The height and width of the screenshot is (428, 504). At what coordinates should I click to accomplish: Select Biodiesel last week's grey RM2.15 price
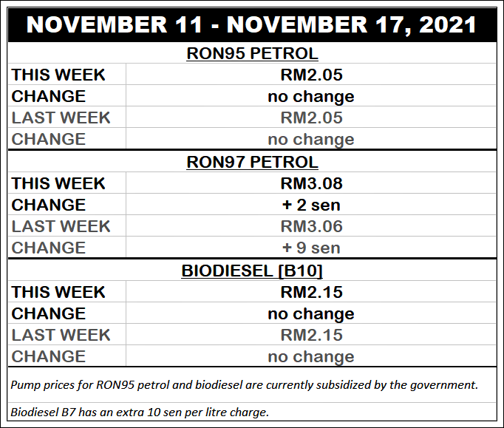(x=311, y=336)
